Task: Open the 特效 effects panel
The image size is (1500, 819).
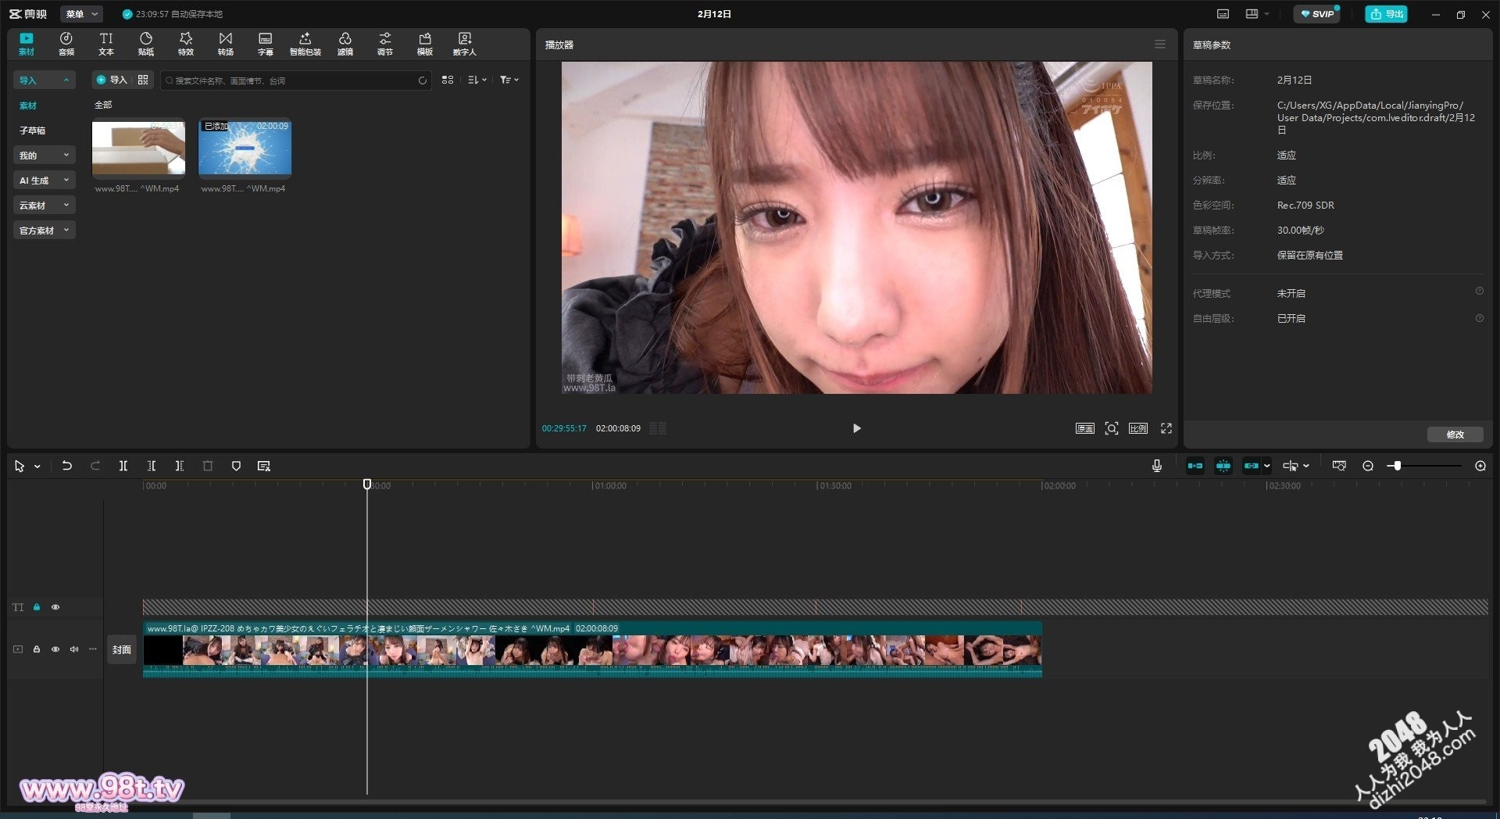Action: coord(185,43)
